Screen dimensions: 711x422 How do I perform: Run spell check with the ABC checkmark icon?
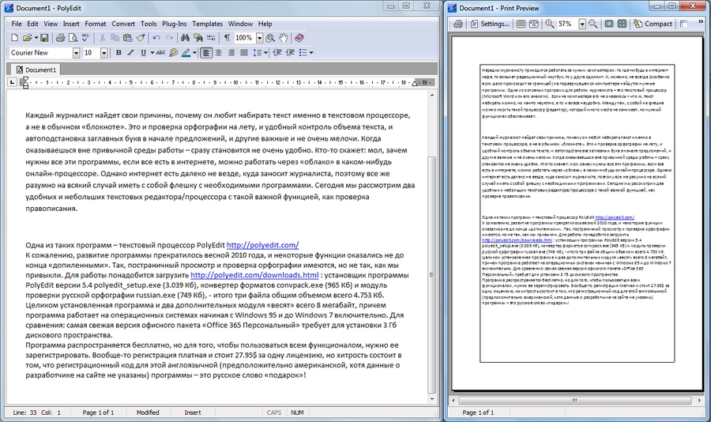click(x=86, y=38)
